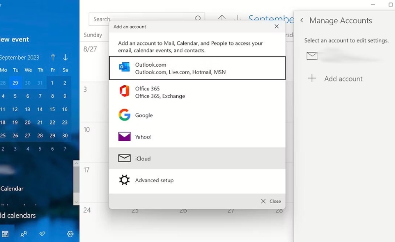395x242 pixels.
Task: Open Settings gear in sidebar
Action: (70, 234)
